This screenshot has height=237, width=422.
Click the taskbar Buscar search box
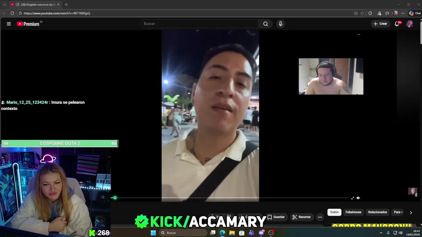(182, 233)
